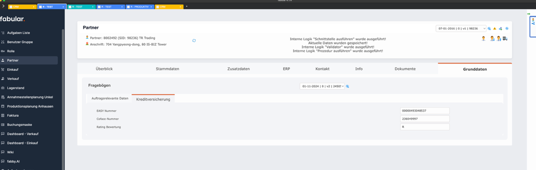Click the magnifier search icon beside the 07-01-2016 dropdown

pyautogui.click(x=489, y=29)
